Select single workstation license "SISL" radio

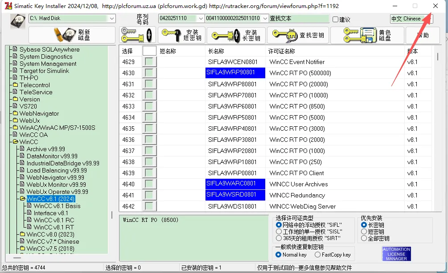point(279,231)
